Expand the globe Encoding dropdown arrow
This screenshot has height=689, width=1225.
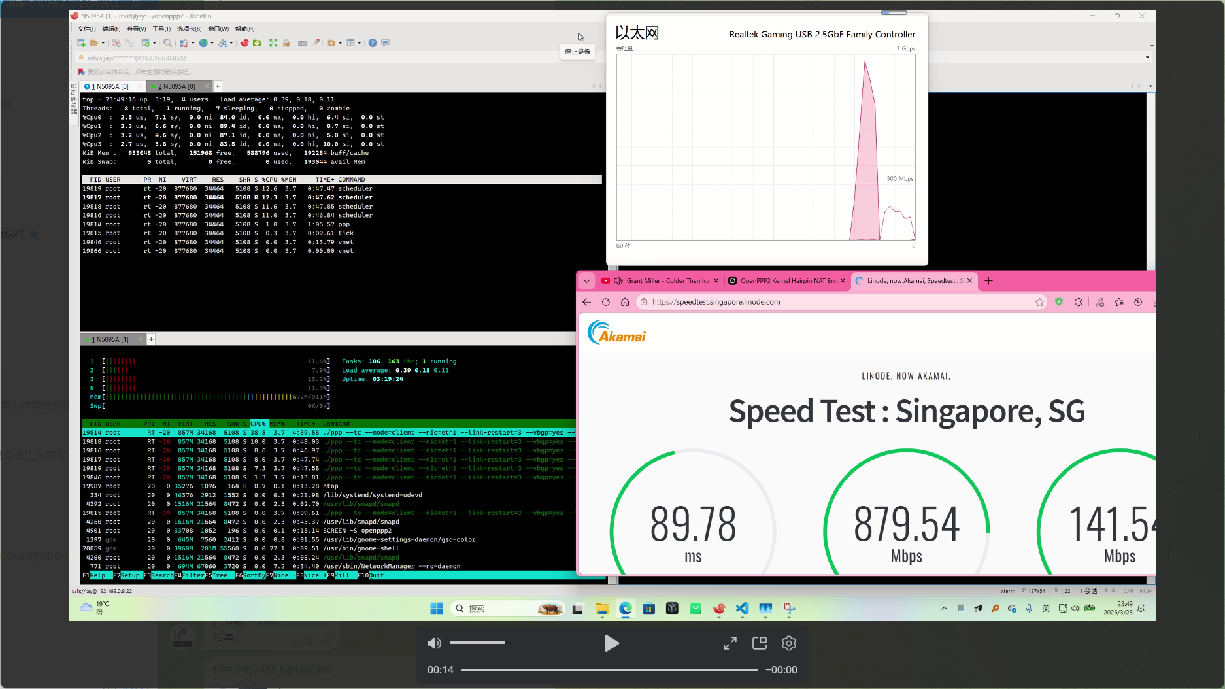click(212, 43)
